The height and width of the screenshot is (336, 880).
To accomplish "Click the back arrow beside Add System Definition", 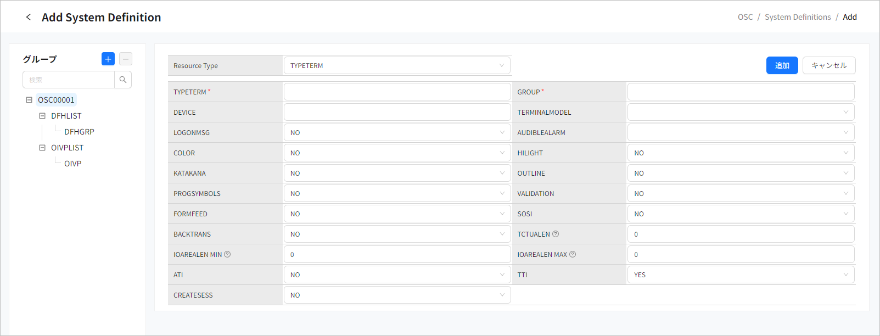I will [29, 17].
